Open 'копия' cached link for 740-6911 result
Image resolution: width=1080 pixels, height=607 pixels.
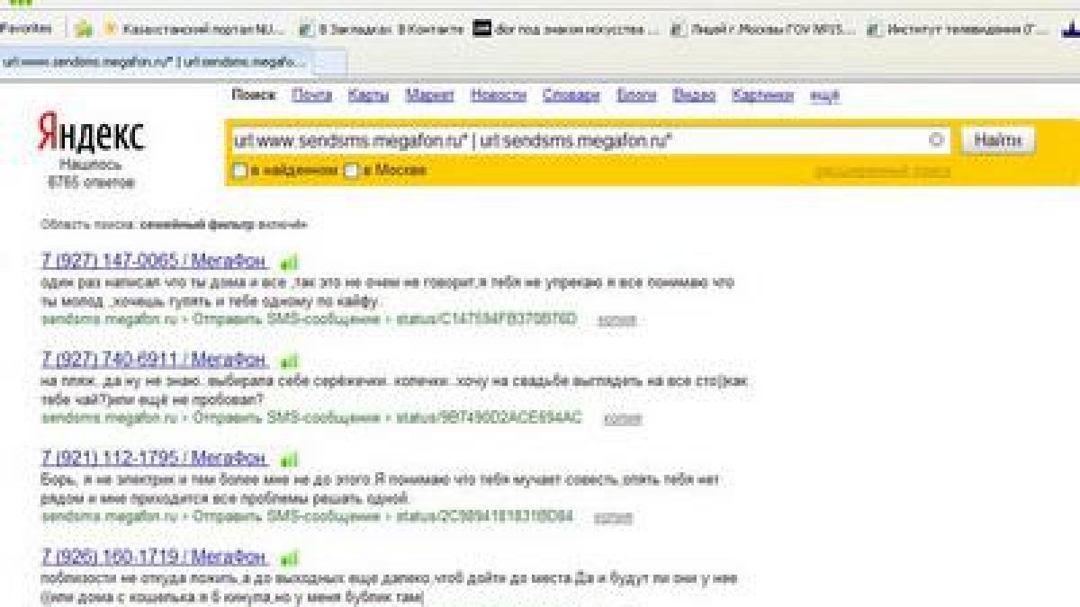point(623,418)
